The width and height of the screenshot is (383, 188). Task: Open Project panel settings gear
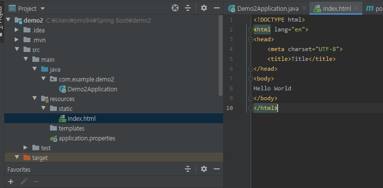pos(204,8)
